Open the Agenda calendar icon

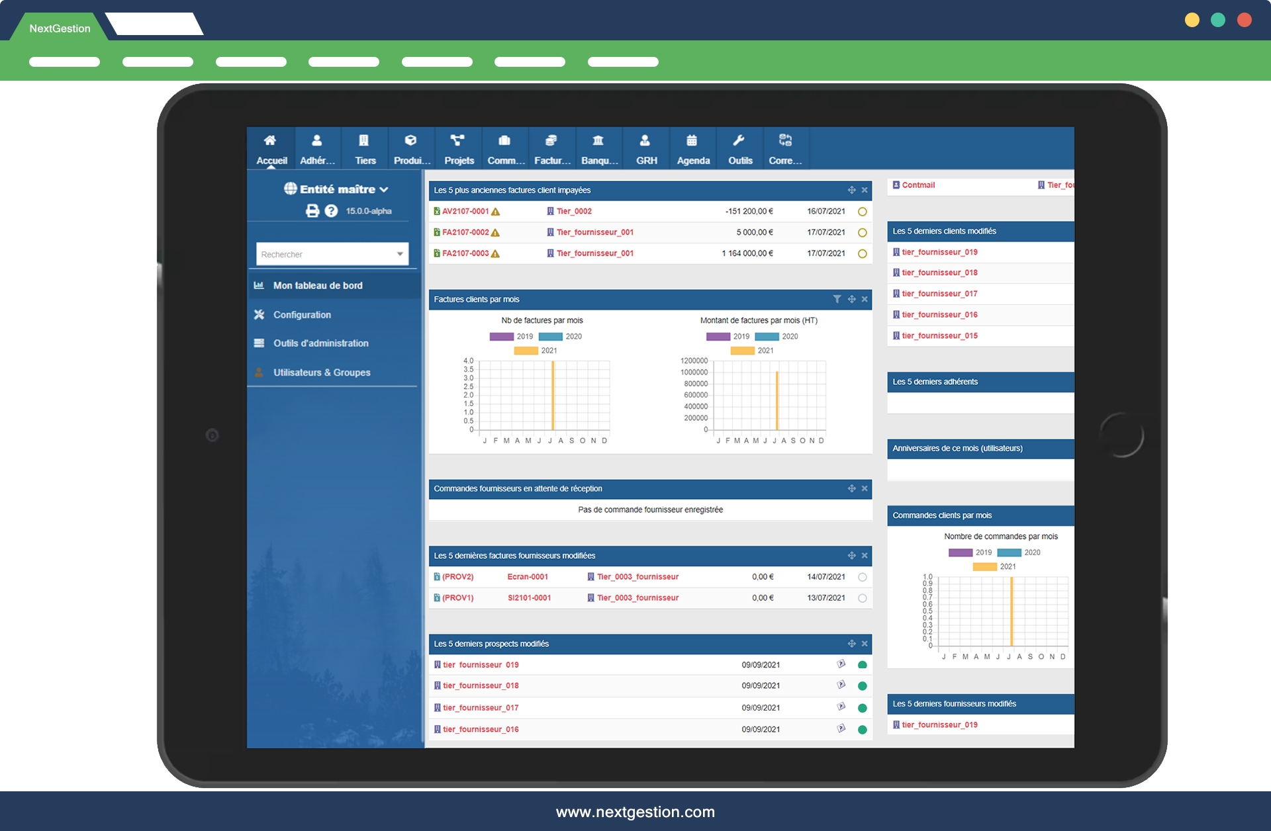coord(692,140)
